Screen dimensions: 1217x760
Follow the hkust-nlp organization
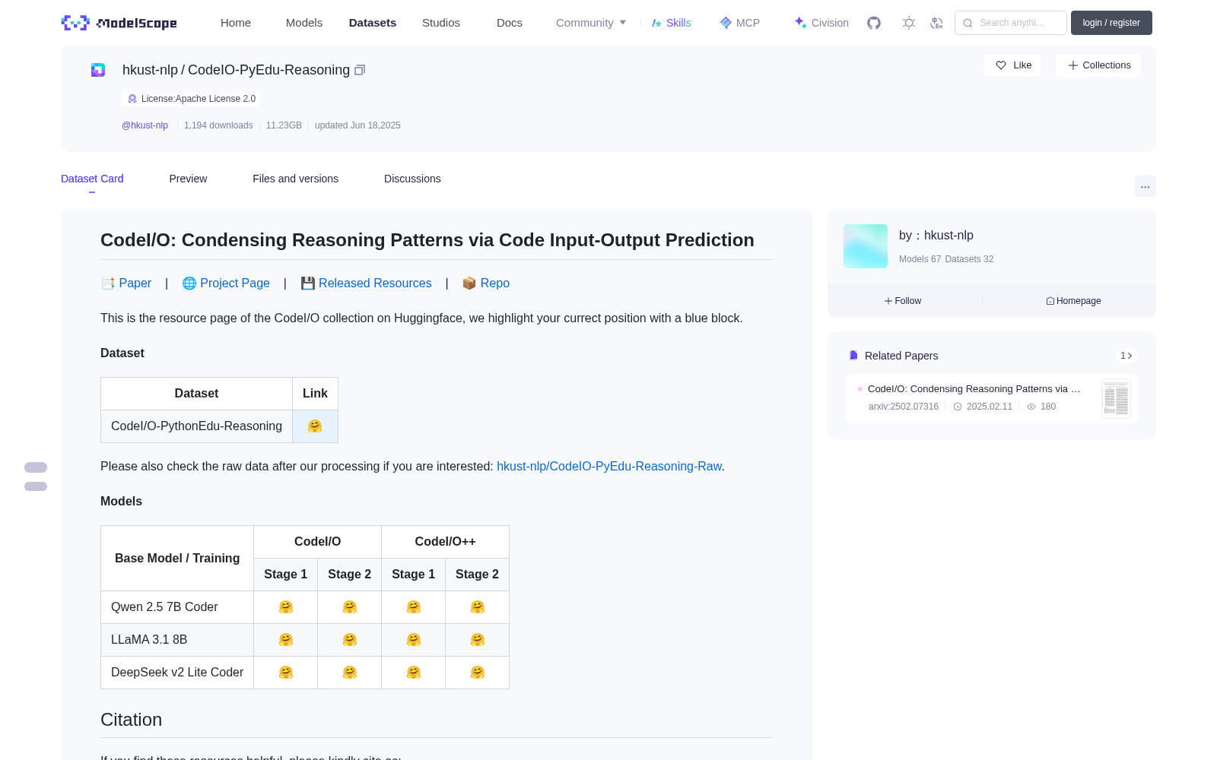903,301
